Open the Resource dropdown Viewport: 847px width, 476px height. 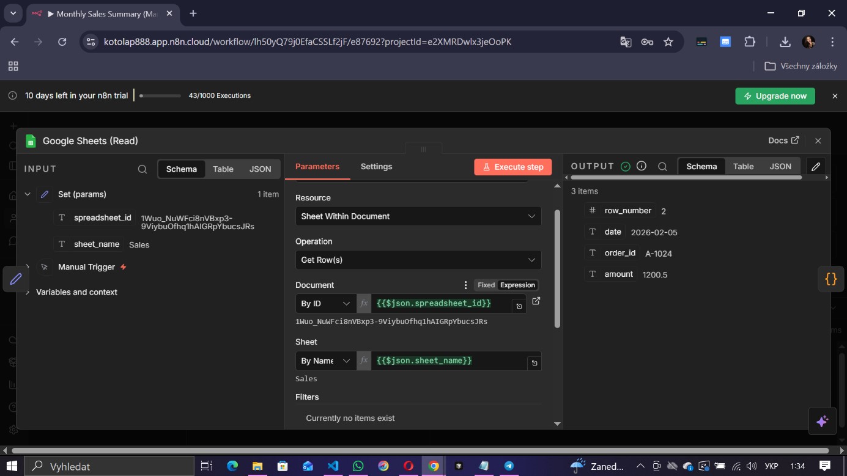(x=418, y=216)
